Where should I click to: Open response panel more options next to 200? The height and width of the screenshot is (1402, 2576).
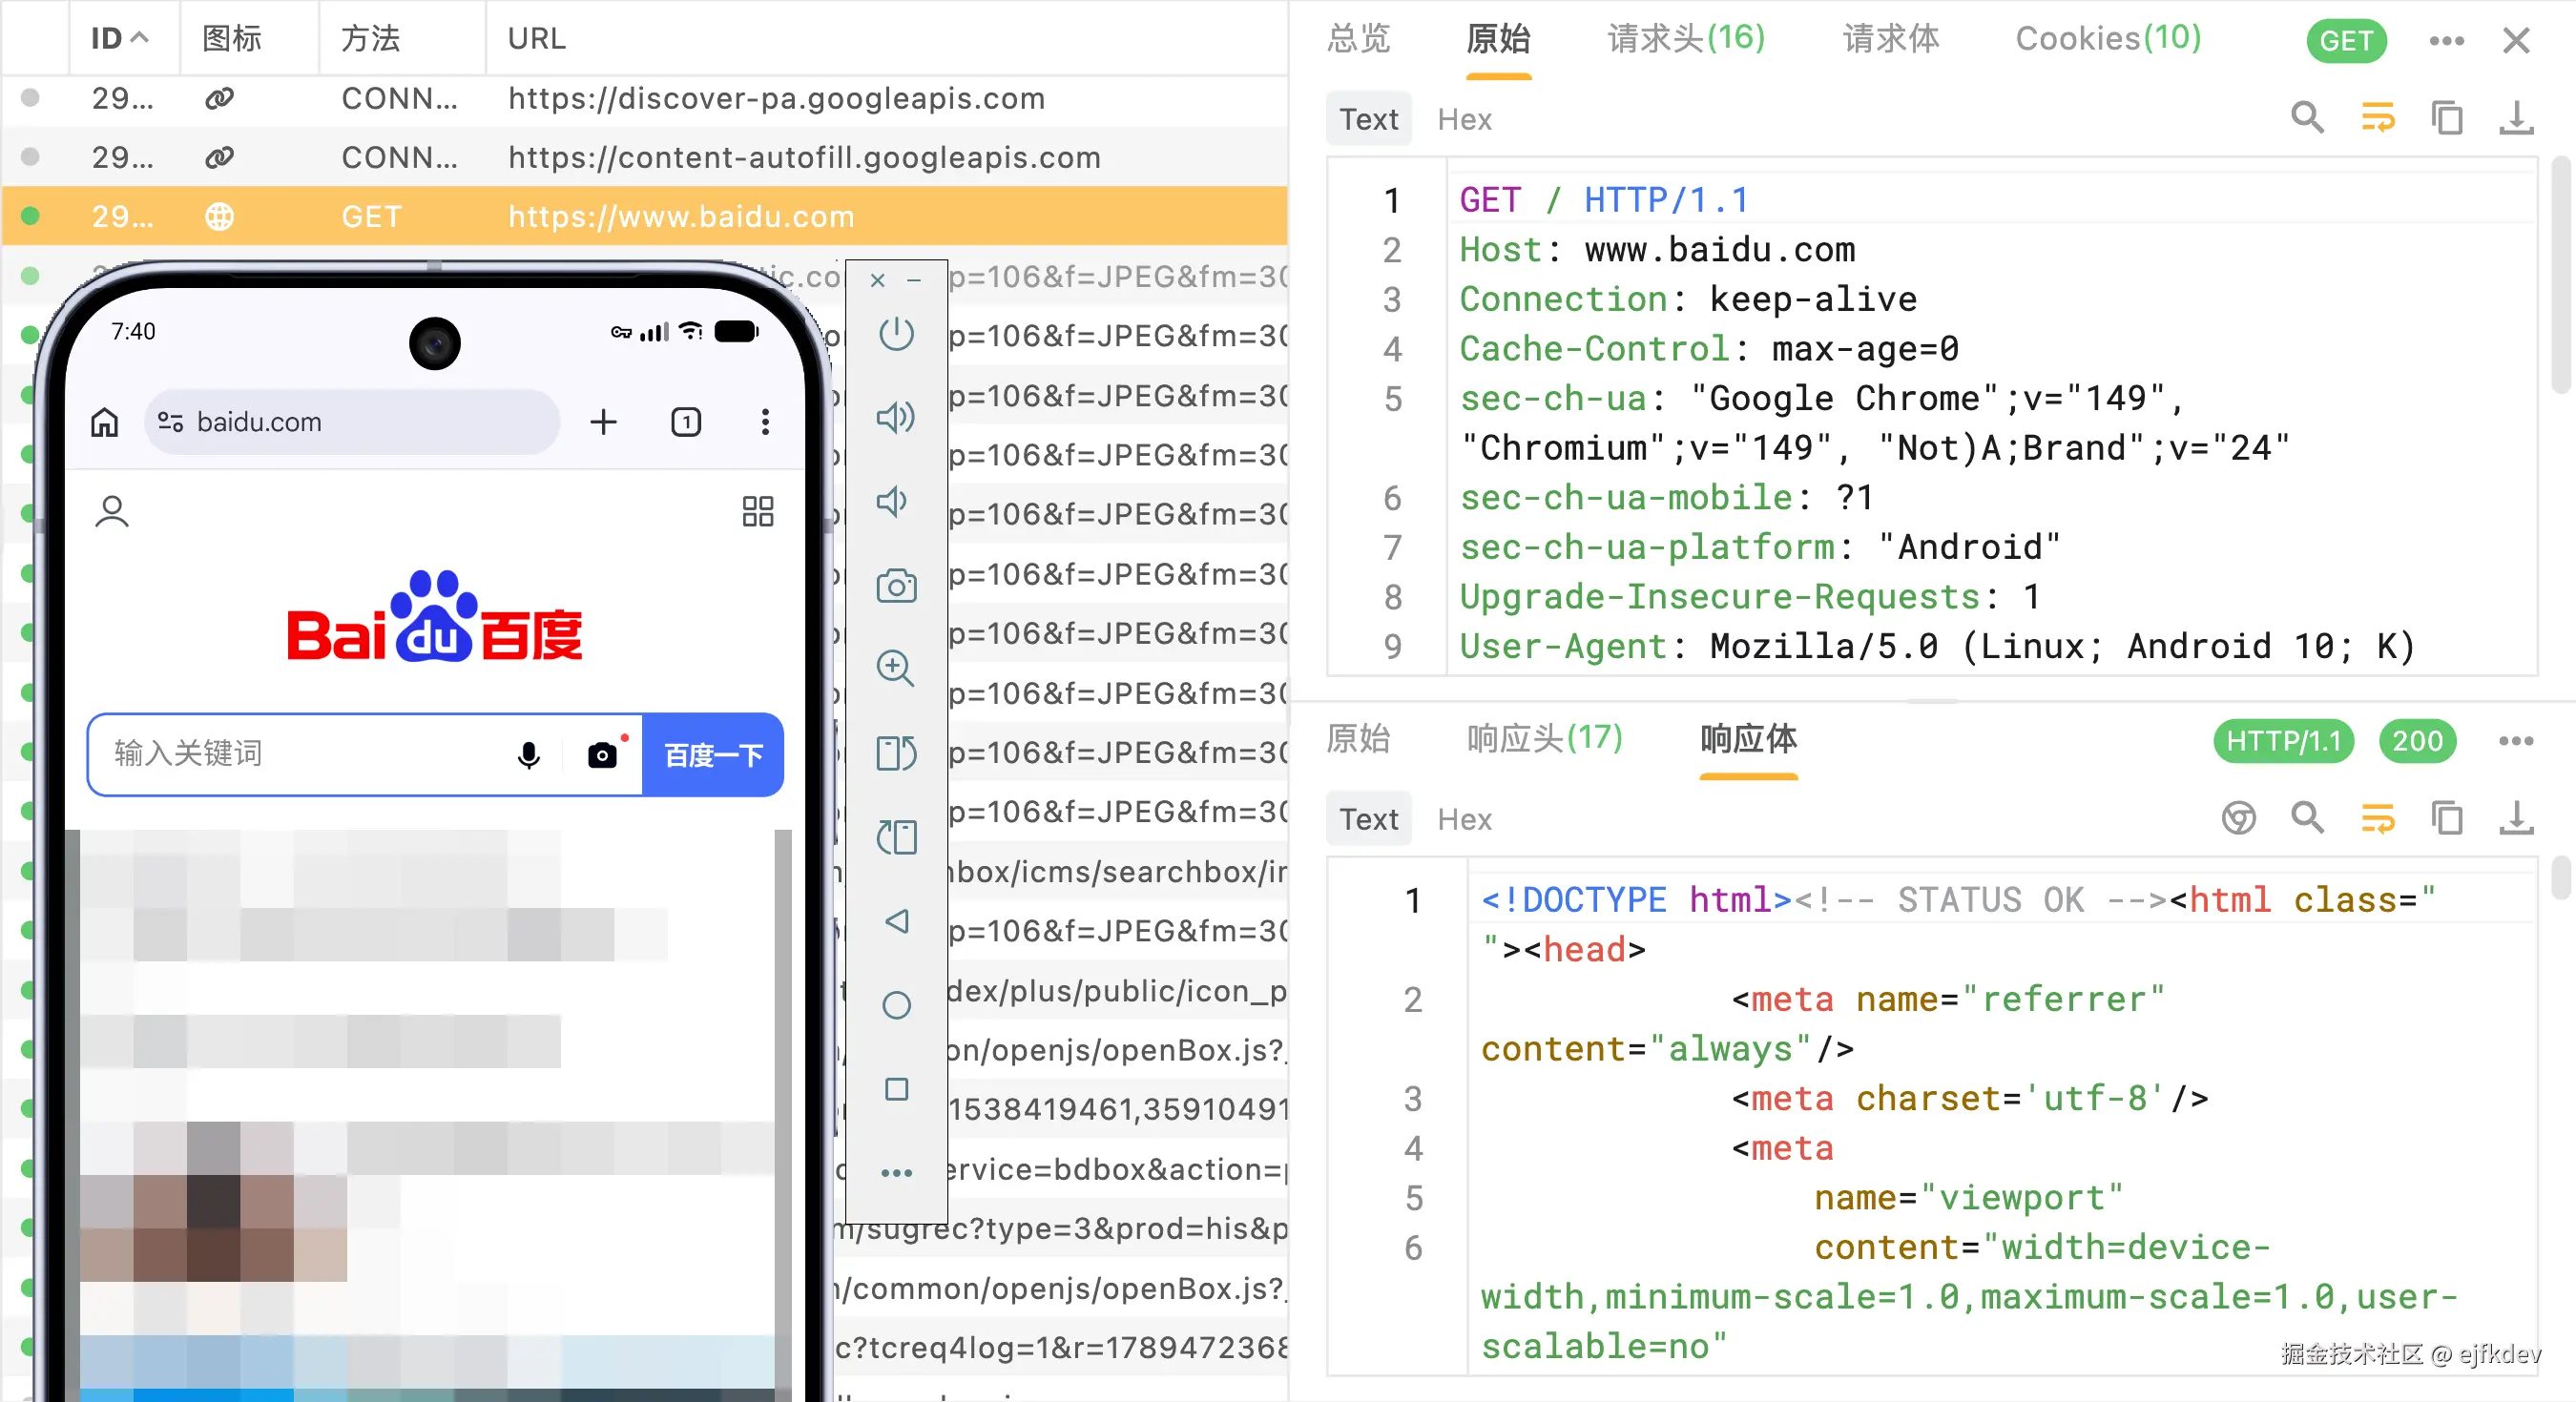point(2516,741)
